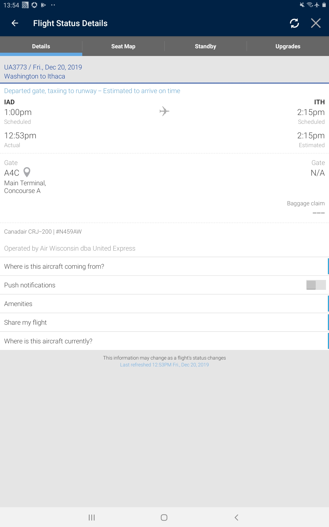Expand 'Where is this aircraft coming from?'
329x527 pixels.
[x=164, y=267]
